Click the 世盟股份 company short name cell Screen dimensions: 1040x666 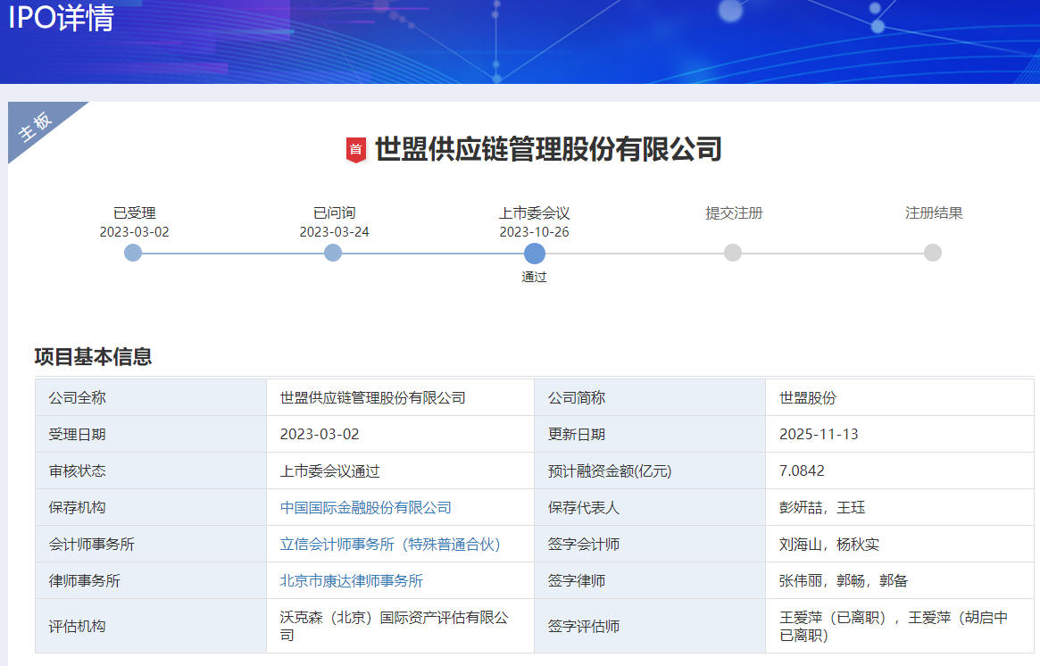pyautogui.click(x=807, y=397)
